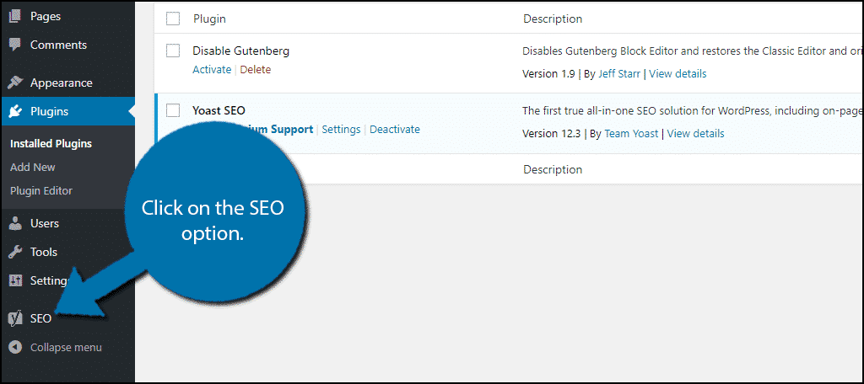View details for Disable Gutenberg
Image resolution: width=864 pixels, height=384 pixels.
678,74
